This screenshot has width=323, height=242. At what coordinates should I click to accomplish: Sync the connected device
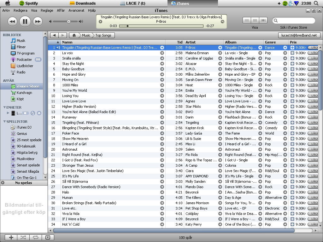click(x=33, y=113)
